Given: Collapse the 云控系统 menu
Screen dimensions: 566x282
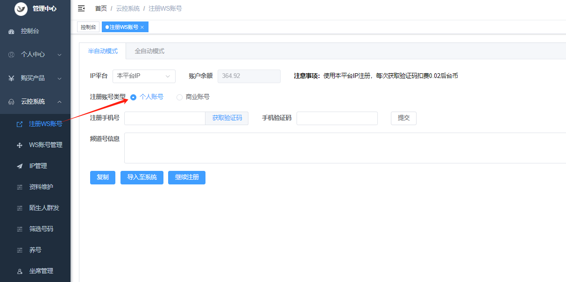Looking at the screenshot, I should [59, 102].
